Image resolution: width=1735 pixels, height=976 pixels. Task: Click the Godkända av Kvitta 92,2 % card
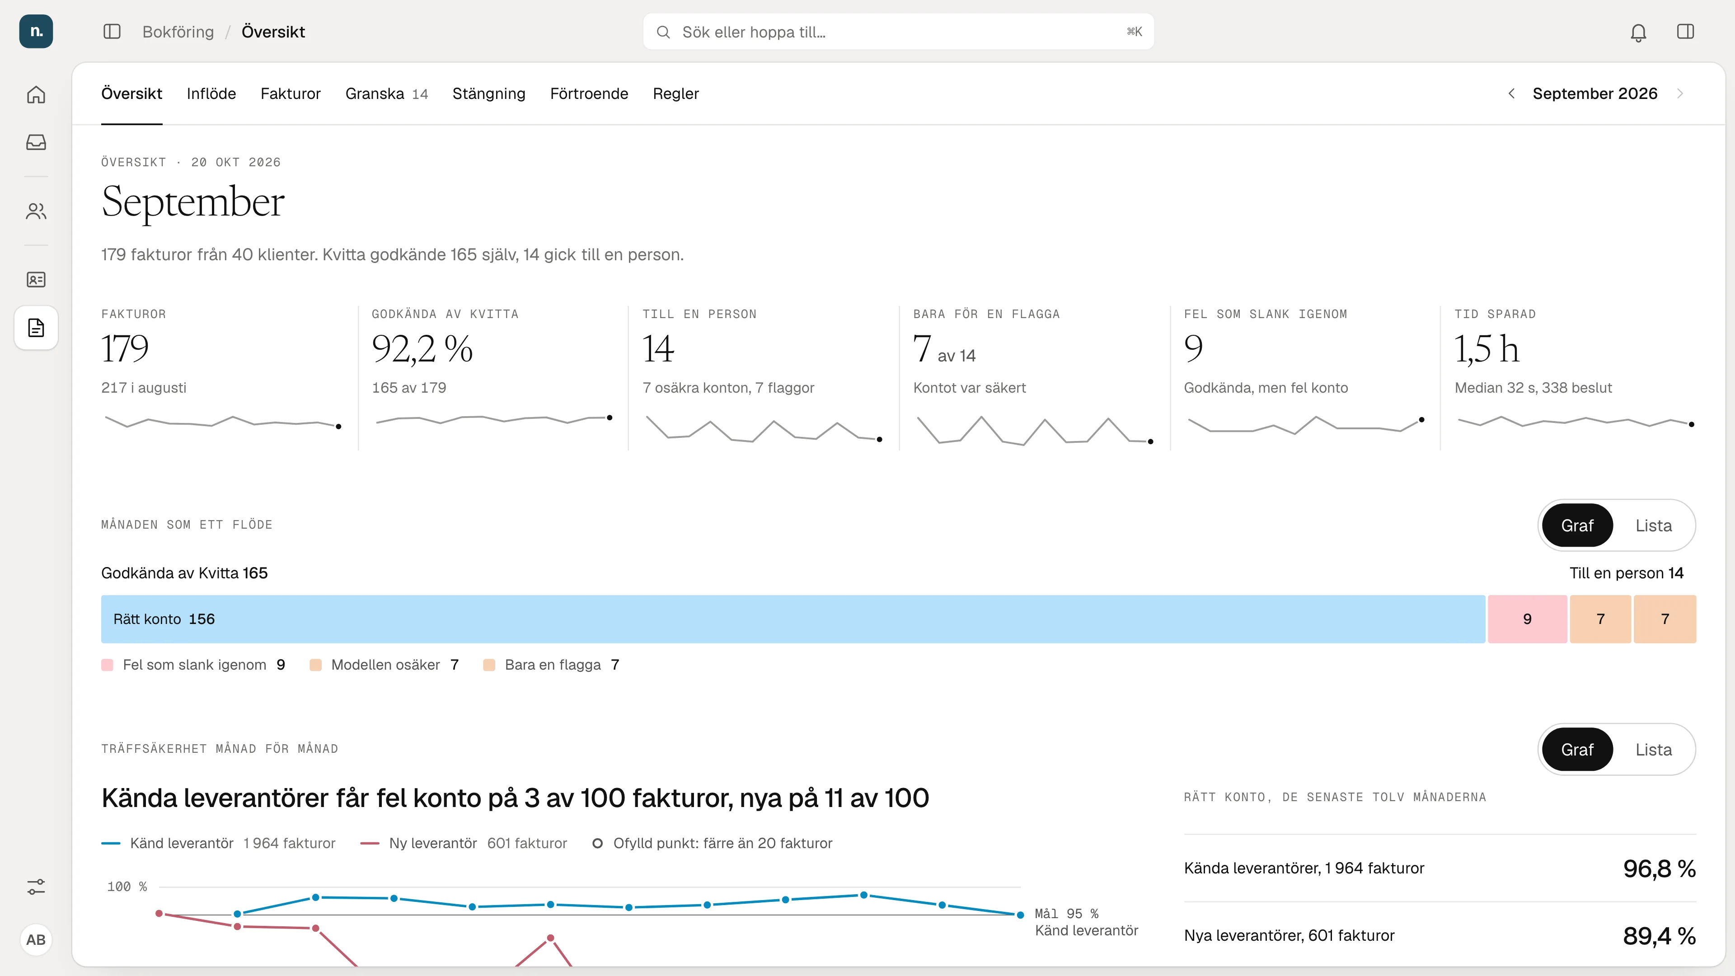(x=493, y=377)
